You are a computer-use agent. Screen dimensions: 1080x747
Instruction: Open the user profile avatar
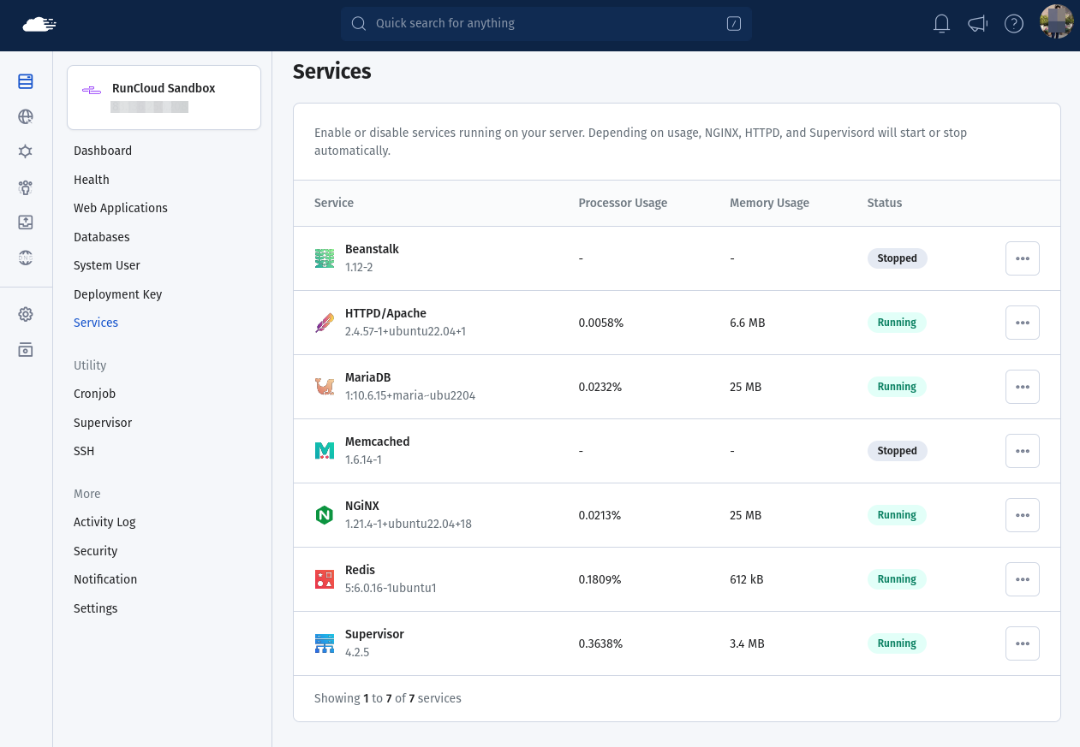1056,23
